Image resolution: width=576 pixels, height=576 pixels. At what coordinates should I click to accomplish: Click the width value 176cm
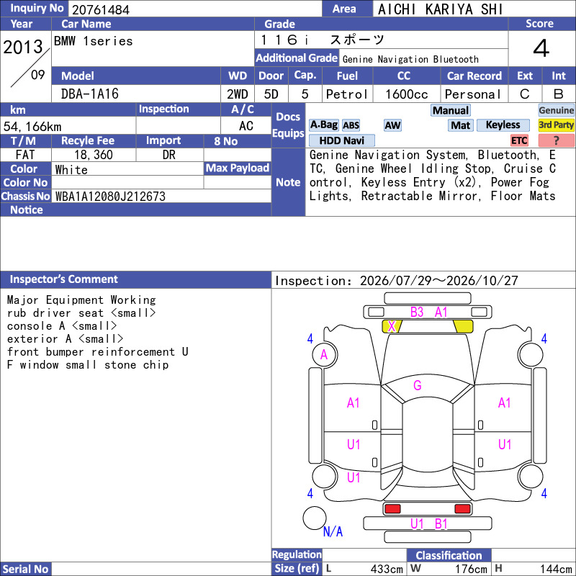coord(471,569)
